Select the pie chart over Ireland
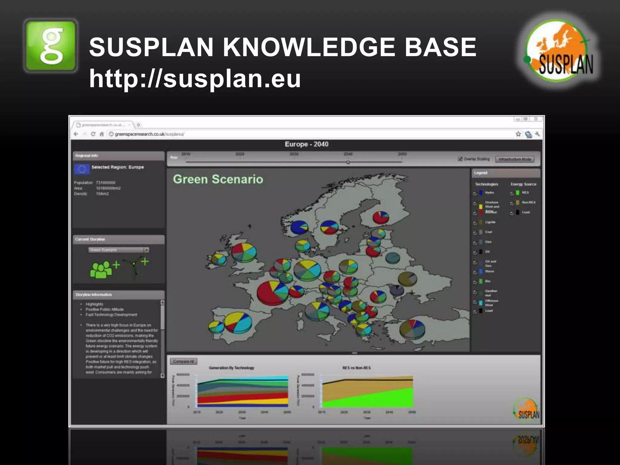This screenshot has width=620, height=465. (219, 259)
